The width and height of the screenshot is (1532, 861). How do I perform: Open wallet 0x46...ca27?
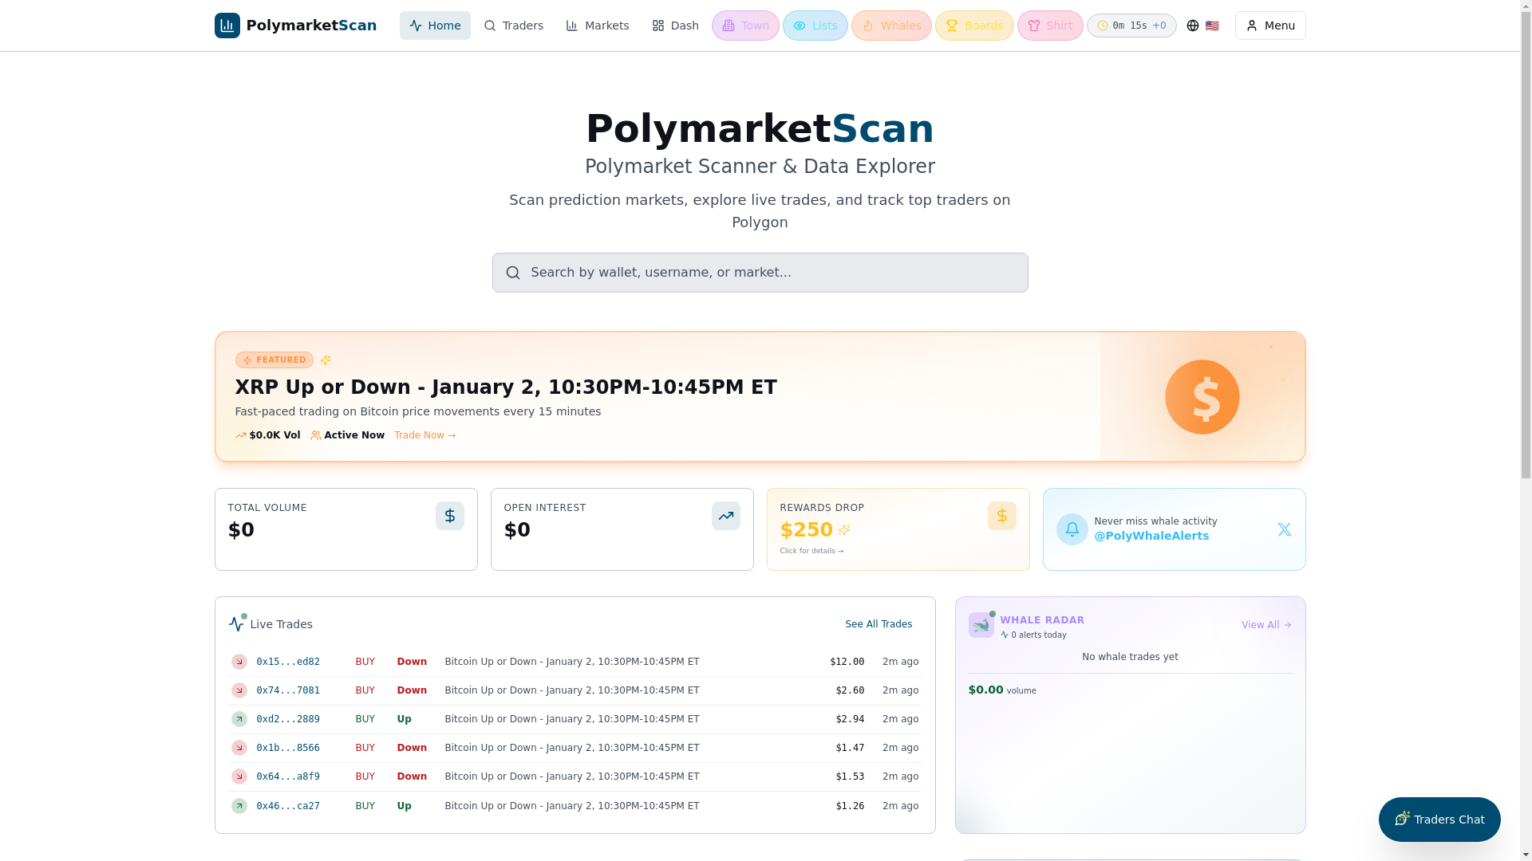288,806
